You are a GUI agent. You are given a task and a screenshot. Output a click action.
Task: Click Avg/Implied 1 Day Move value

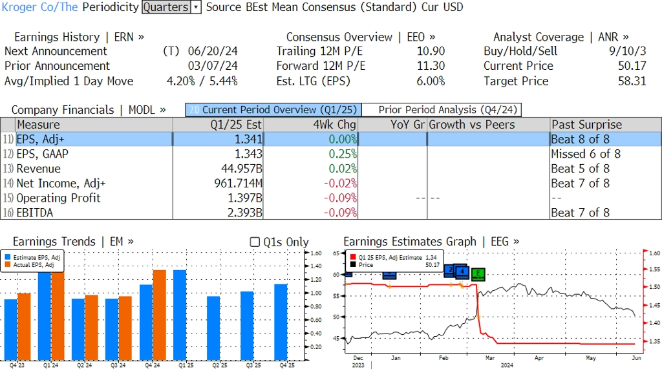point(202,81)
